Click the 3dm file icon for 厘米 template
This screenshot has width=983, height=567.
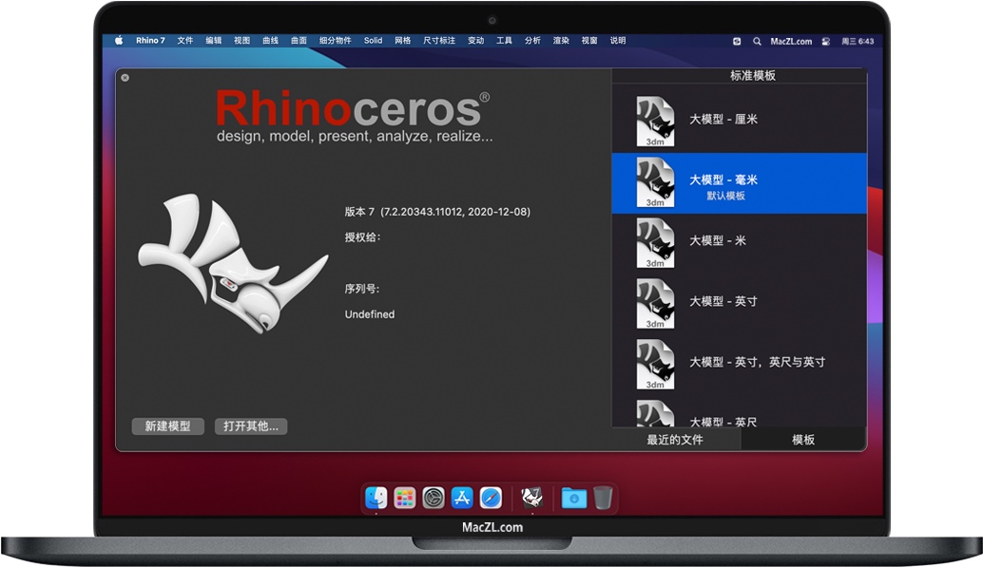pyautogui.click(x=656, y=121)
